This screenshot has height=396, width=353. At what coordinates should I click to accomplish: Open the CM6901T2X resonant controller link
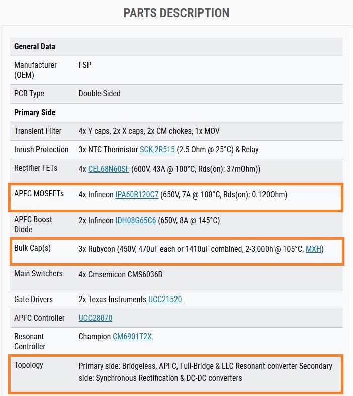tap(132, 336)
